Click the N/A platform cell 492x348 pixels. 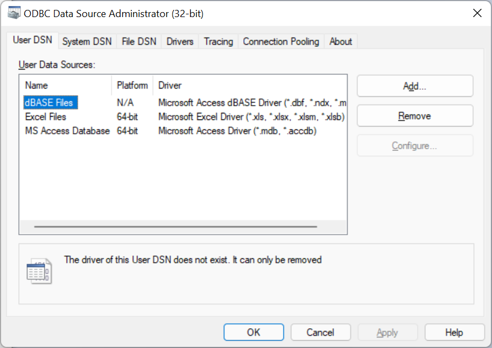125,102
